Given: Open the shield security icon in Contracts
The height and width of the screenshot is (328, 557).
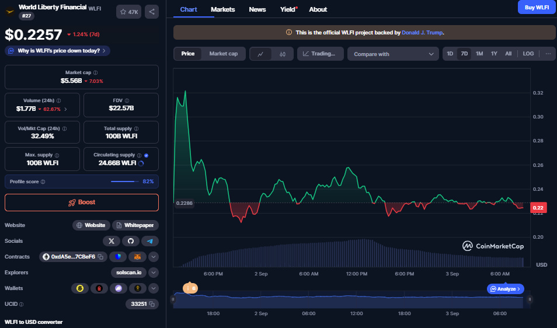Looking at the screenshot, I should [x=118, y=257].
